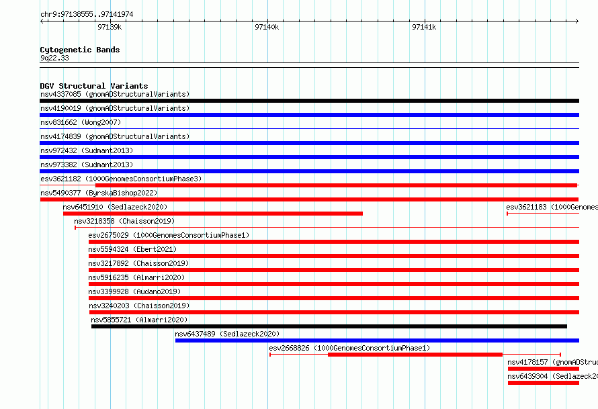Viewport: 598px width, 409px height.
Task: Click nsv3240203 (Chaisson2019) label
Action: coord(139,306)
